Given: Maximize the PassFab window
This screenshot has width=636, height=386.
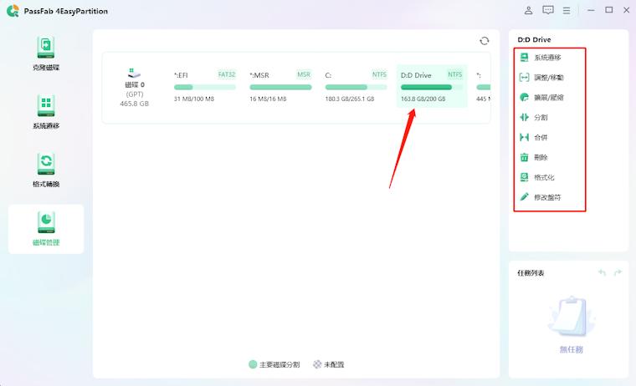Looking at the screenshot, I should click(x=609, y=10).
